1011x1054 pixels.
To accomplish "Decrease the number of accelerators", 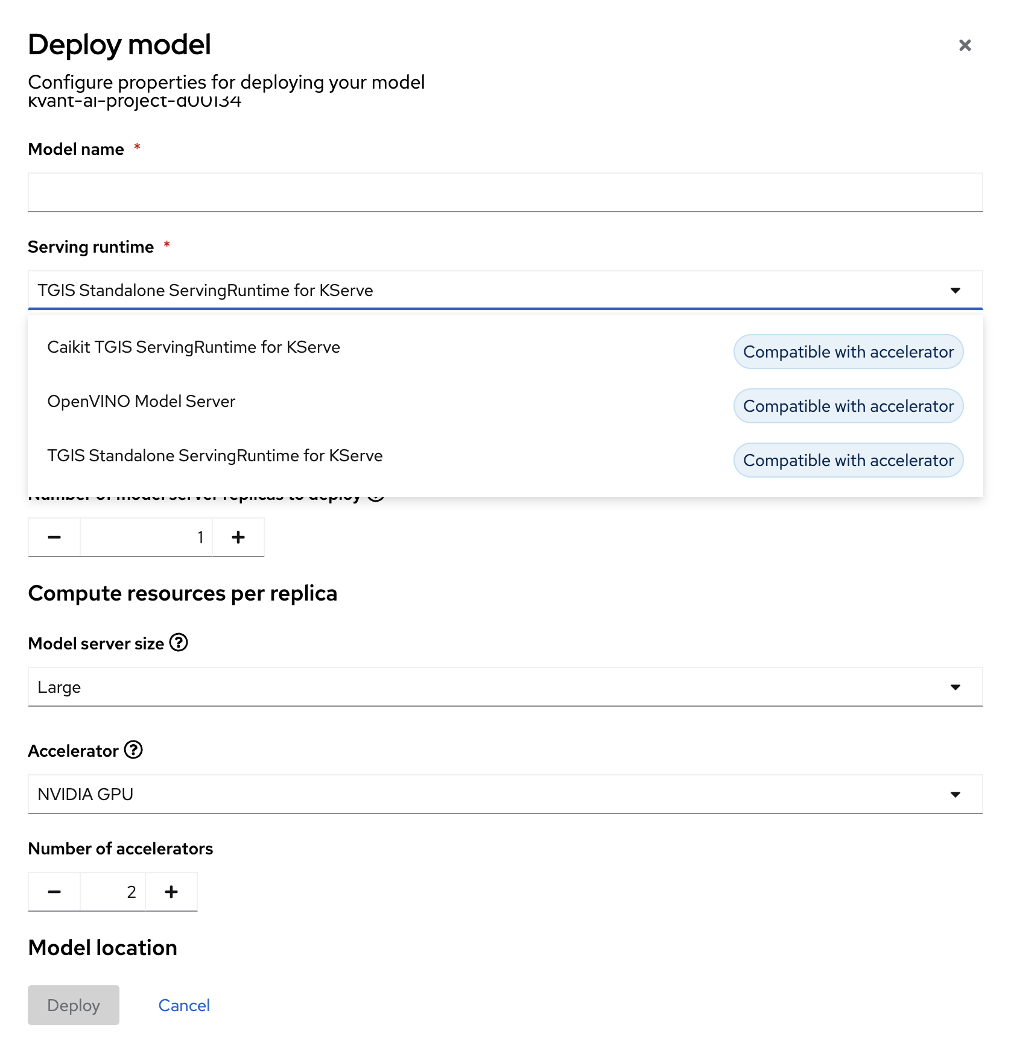I will (54, 891).
